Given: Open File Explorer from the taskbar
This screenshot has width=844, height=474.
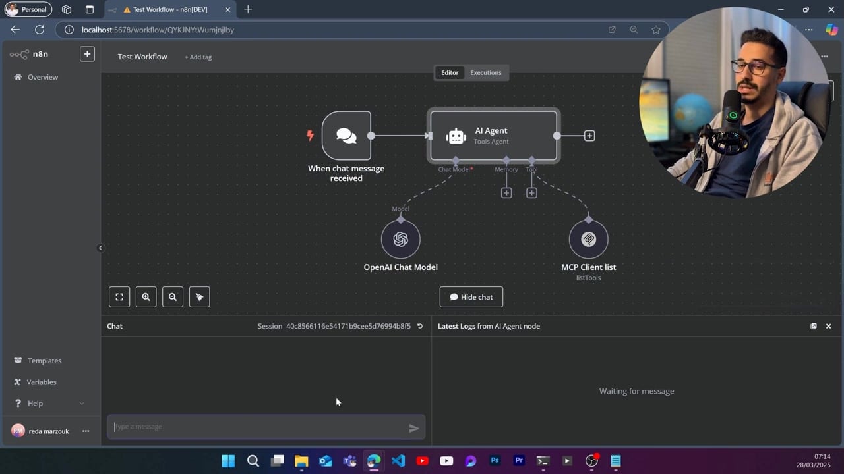Looking at the screenshot, I should click(301, 461).
